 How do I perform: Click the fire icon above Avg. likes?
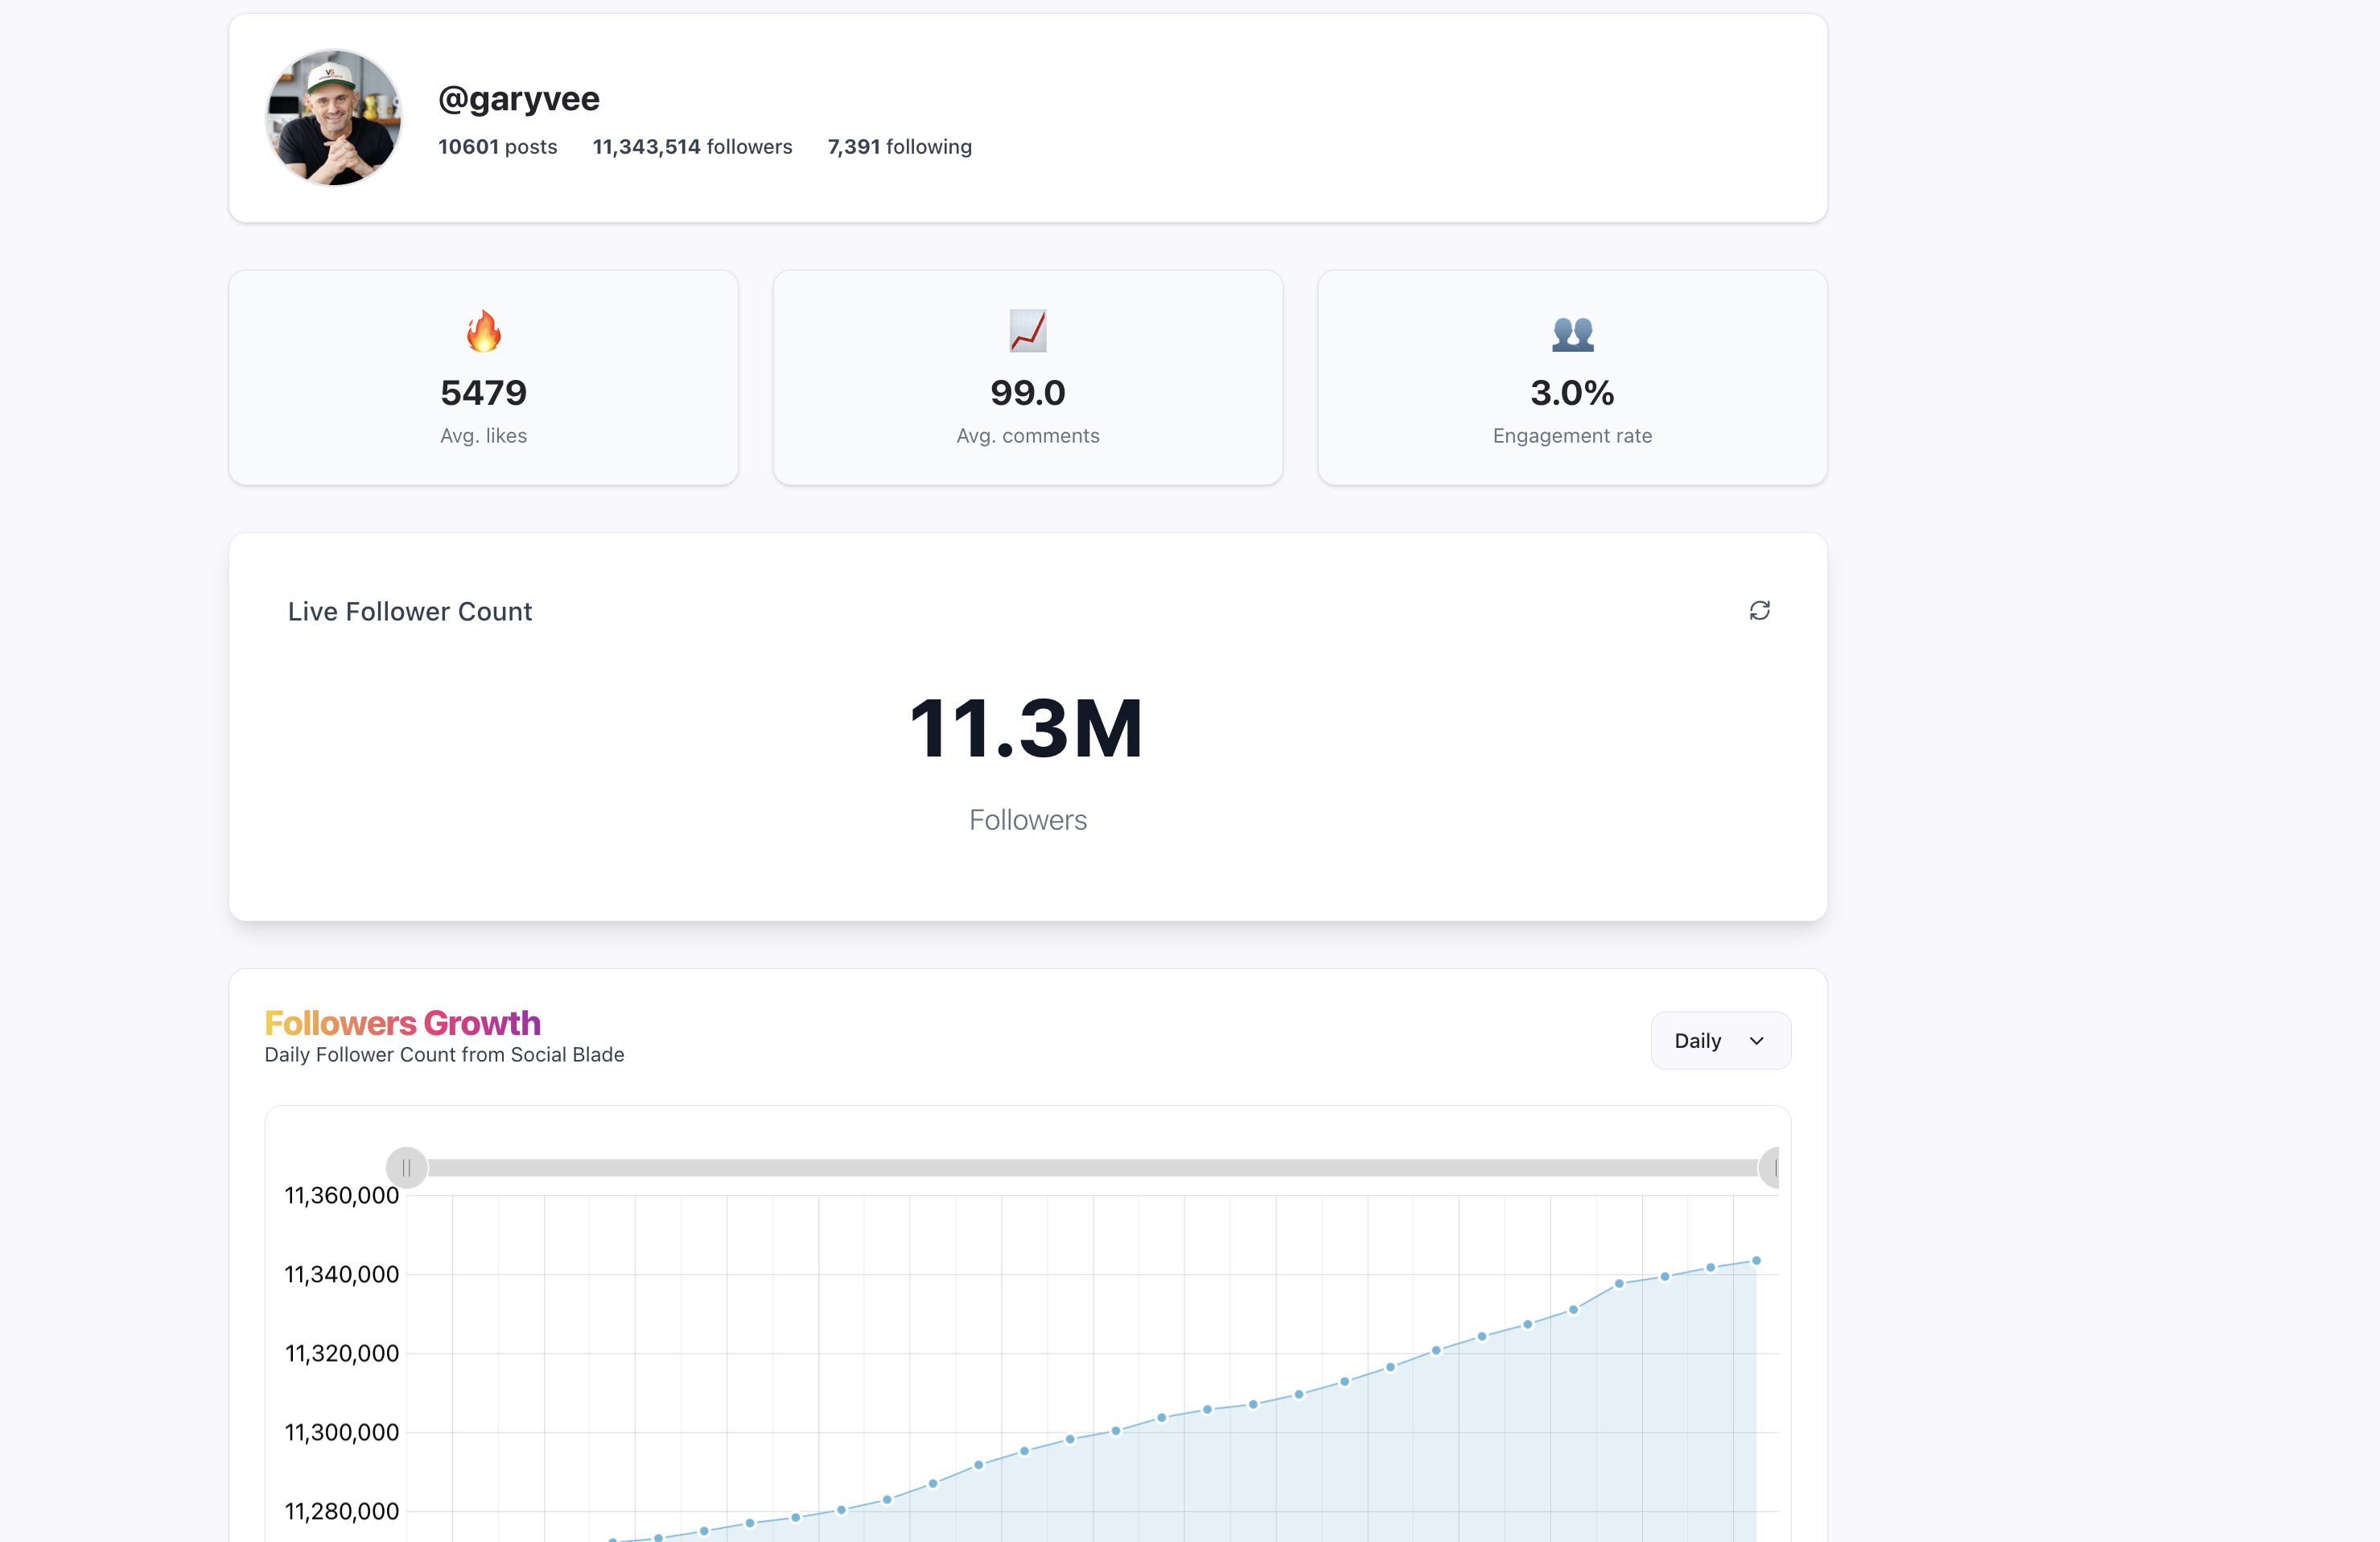click(x=484, y=331)
